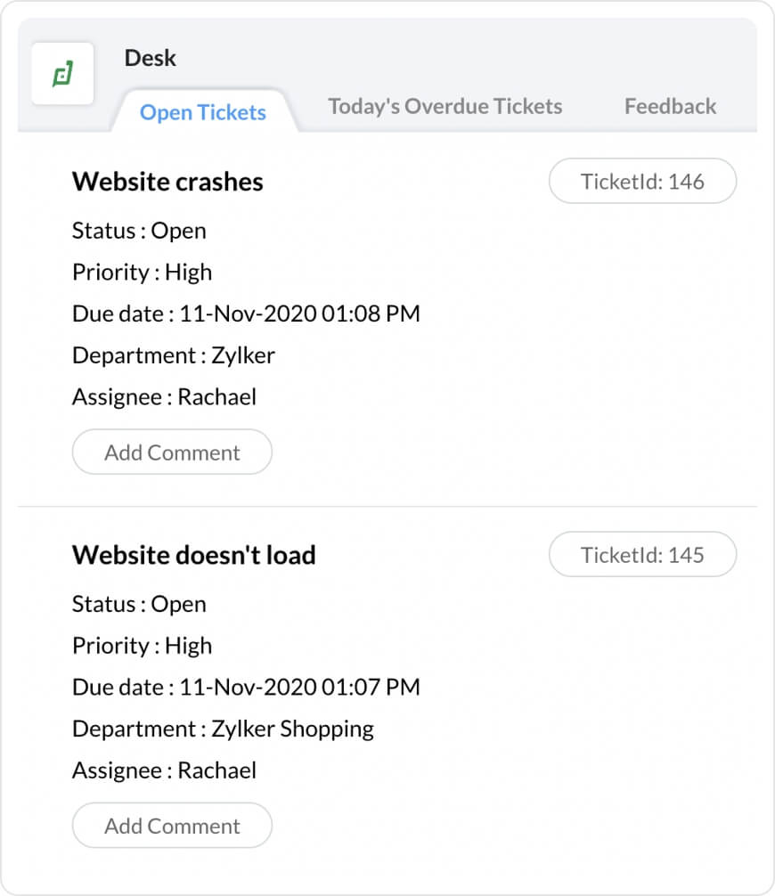Click the Assignee line of ticket 145
This screenshot has height=896, width=775.
pyautogui.click(x=164, y=770)
